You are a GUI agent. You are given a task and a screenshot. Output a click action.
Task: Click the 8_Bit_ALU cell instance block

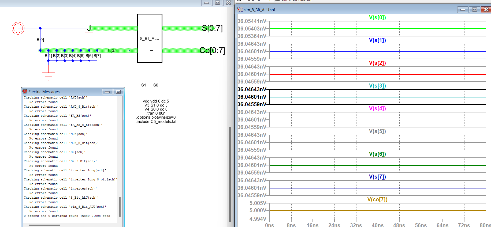coord(150,38)
